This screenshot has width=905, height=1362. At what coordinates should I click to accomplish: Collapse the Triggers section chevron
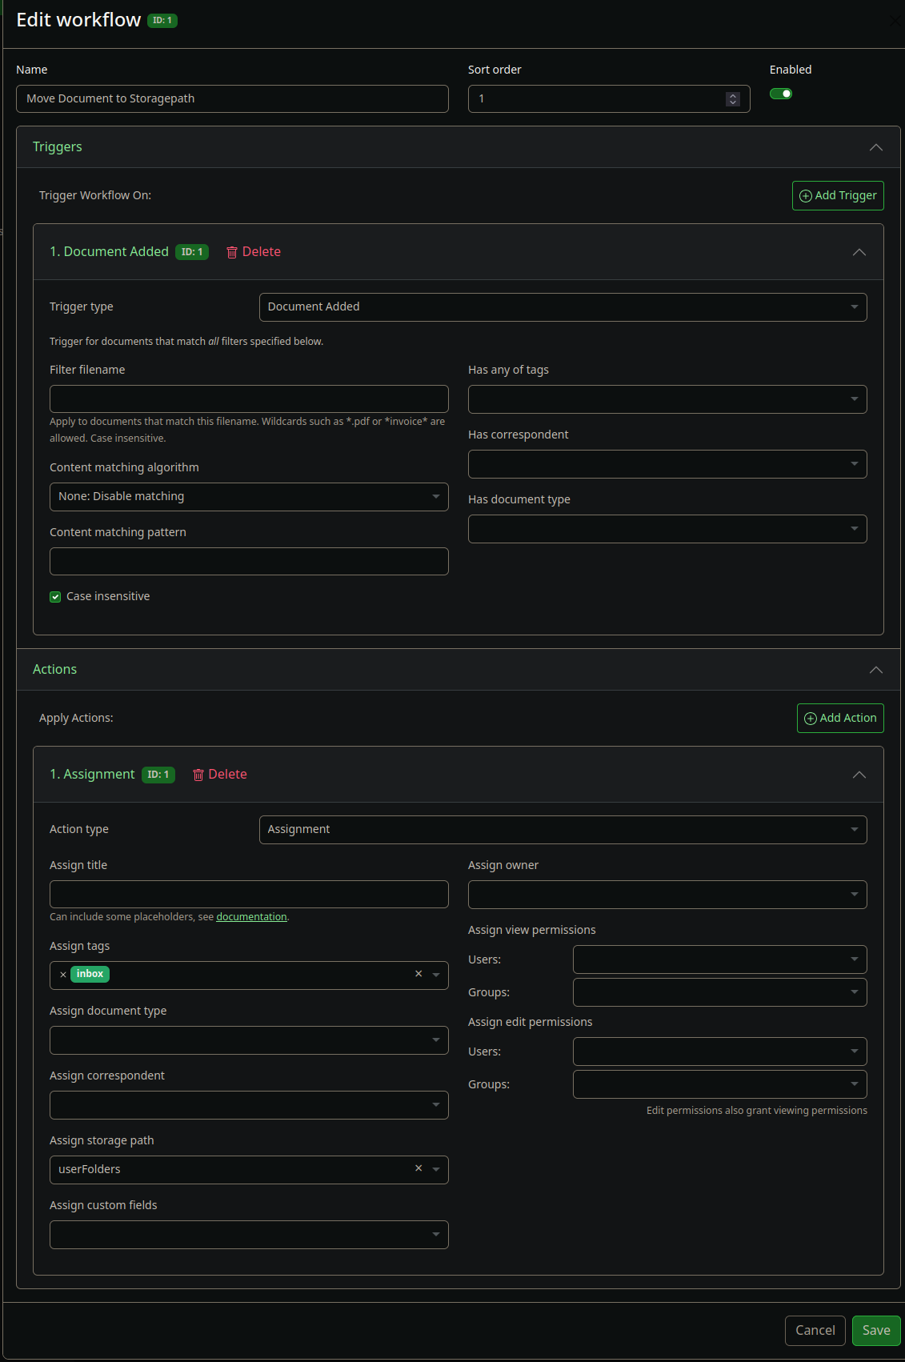pyautogui.click(x=875, y=147)
